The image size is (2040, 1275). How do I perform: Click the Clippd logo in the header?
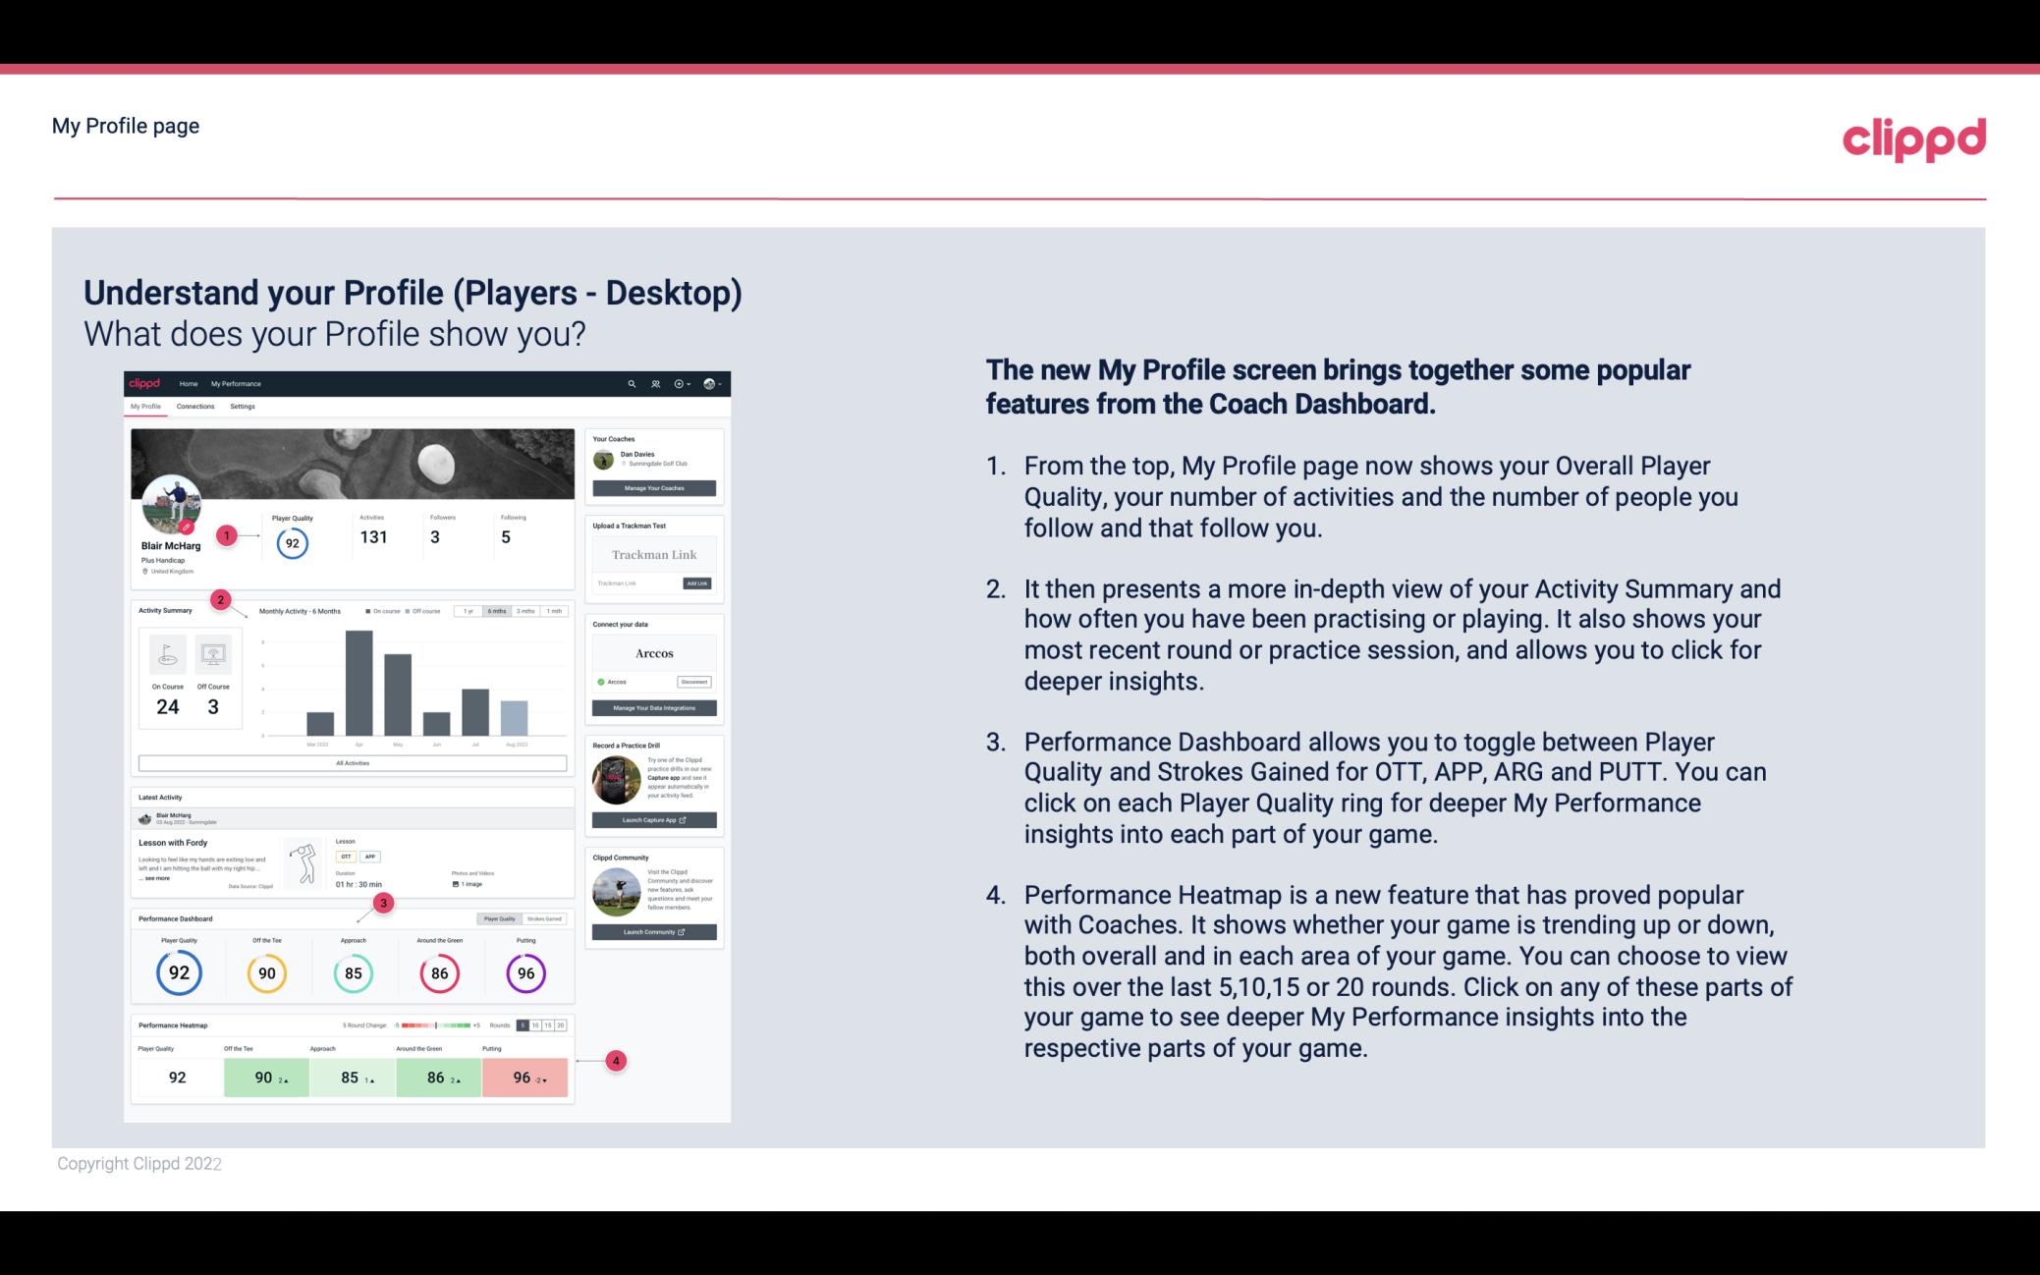[1913, 137]
